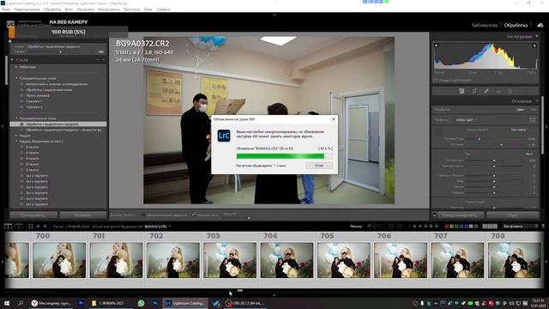The width and height of the screenshot is (549, 309).
Task: Collapse the Гистограмма panel
Action: coord(537,36)
